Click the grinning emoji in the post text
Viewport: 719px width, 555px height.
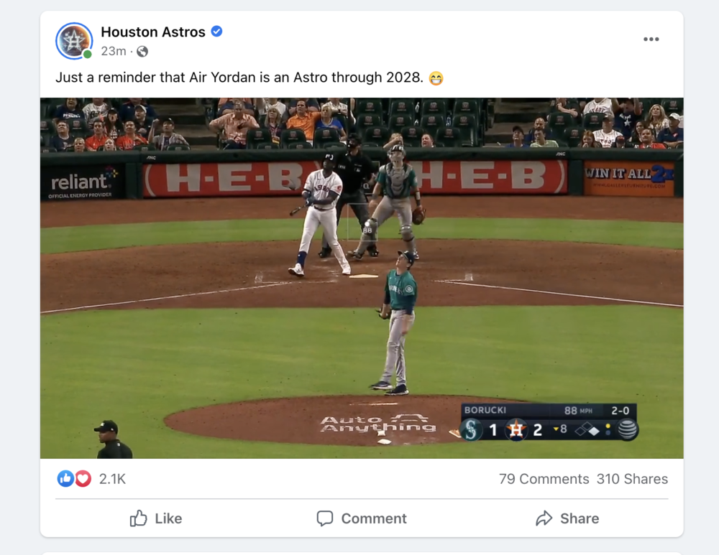click(x=436, y=78)
